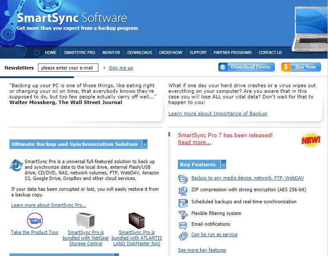The width and height of the screenshot is (328, 256).
Task: Open PARTNER PROGRAMS menu item
Action: coord(233,53)
